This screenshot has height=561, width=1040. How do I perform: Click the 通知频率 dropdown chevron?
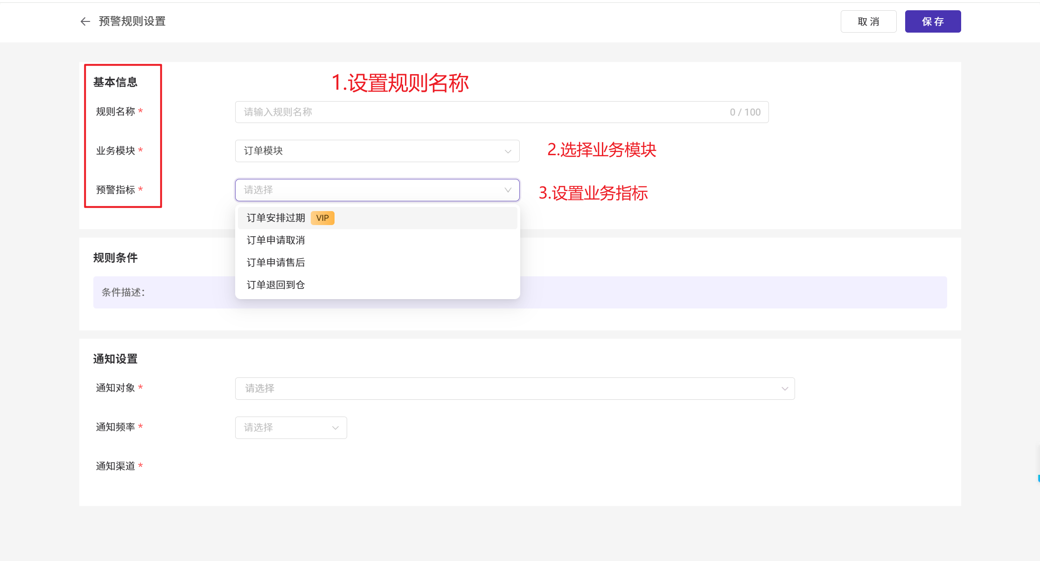point(335,428)
